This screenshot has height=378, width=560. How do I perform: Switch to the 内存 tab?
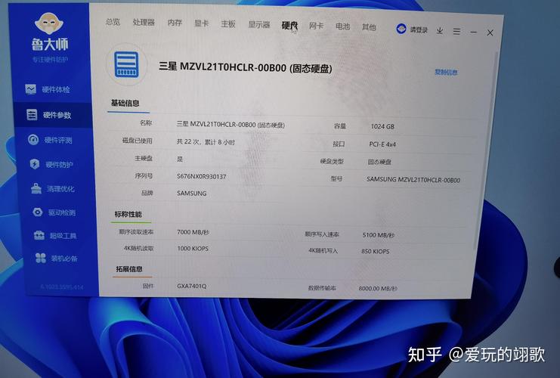point(175,23)
